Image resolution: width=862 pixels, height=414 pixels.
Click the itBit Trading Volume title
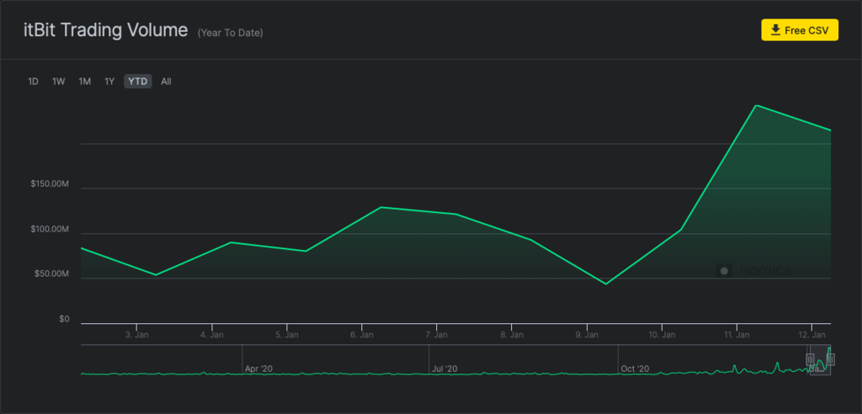[x=105, y=30]
